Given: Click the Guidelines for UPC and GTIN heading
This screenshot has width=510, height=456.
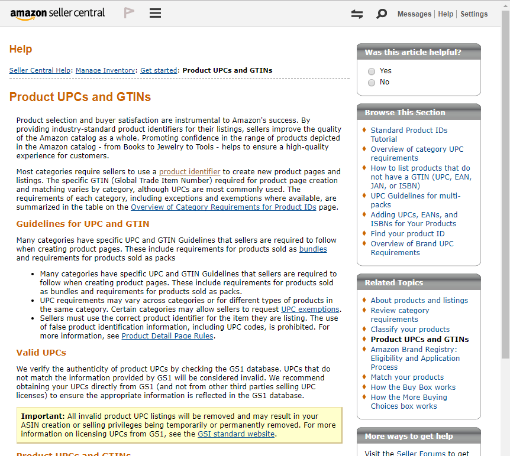Looking at the screenshot, I should click(x=83, y=224).
